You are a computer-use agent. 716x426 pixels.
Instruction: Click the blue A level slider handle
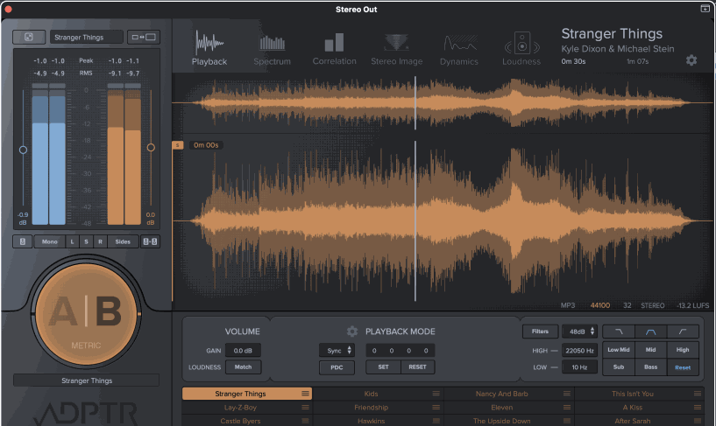pos(23,150)
